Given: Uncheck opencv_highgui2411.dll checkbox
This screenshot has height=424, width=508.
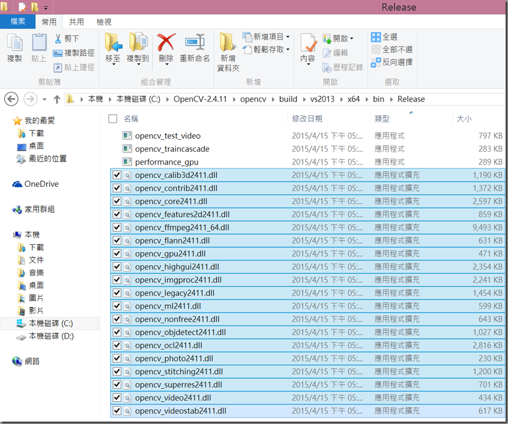Looking at the screenshot, I should [x=116, y=267].
